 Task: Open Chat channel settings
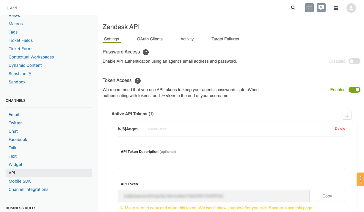coord(13,131)
